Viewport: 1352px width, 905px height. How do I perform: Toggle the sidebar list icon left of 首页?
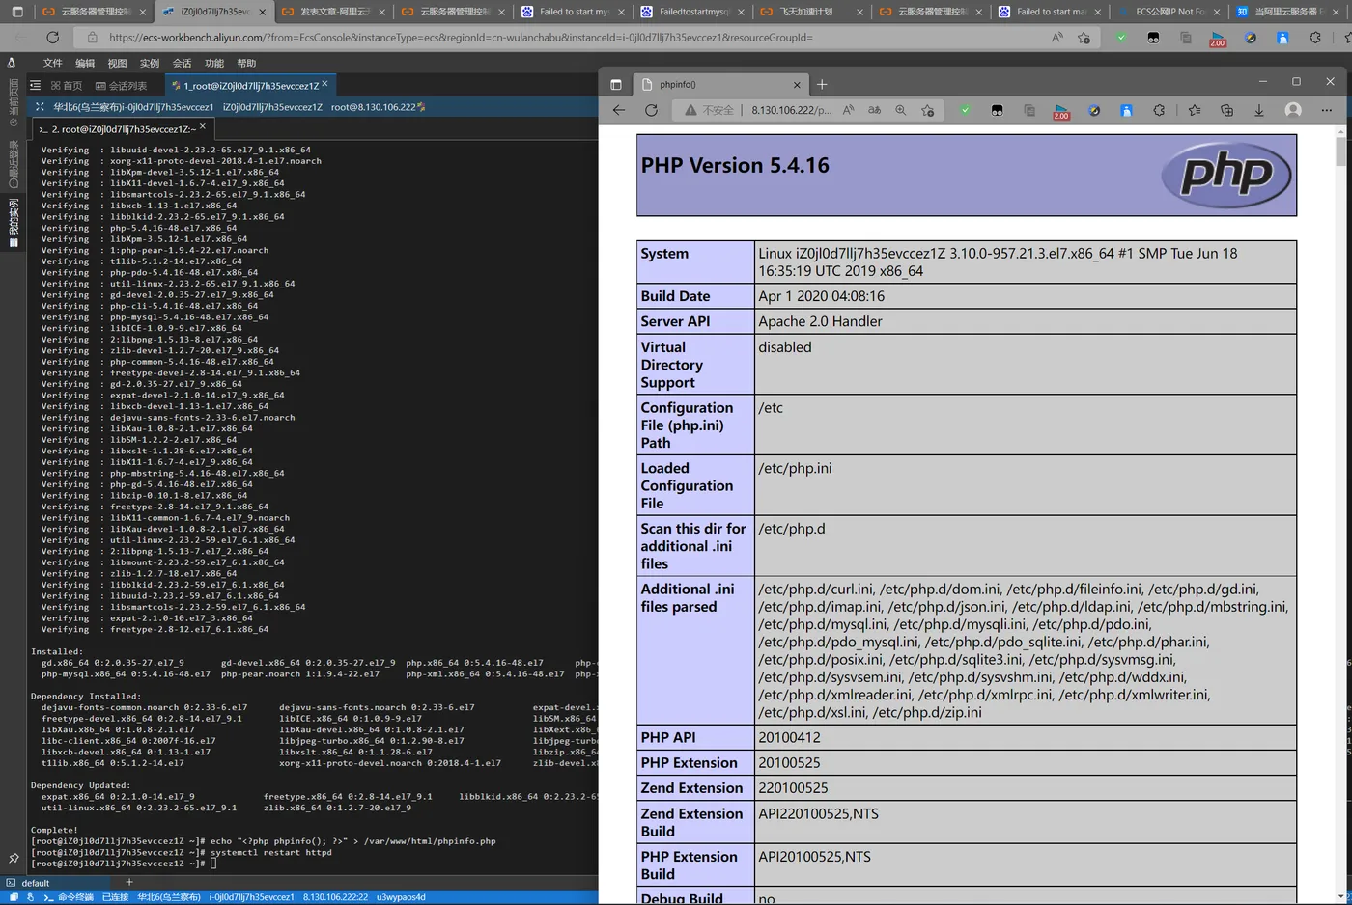36,86
